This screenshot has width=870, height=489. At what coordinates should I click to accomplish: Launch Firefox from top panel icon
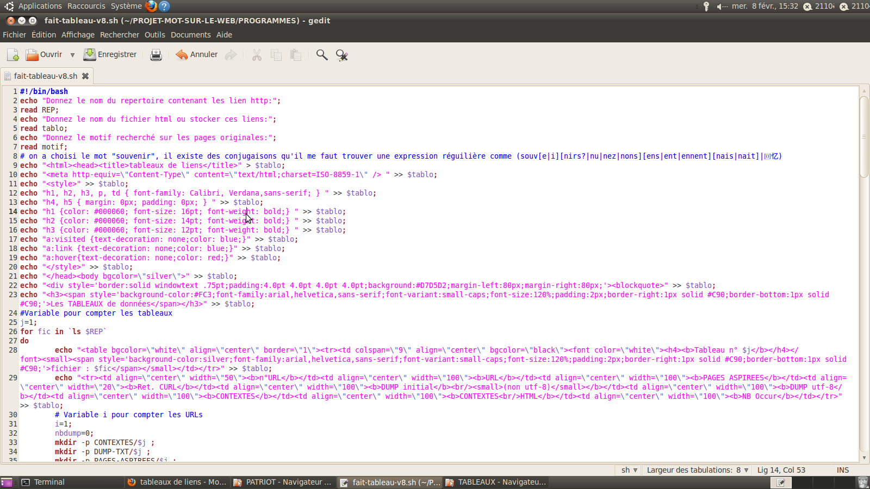point(151,6)
